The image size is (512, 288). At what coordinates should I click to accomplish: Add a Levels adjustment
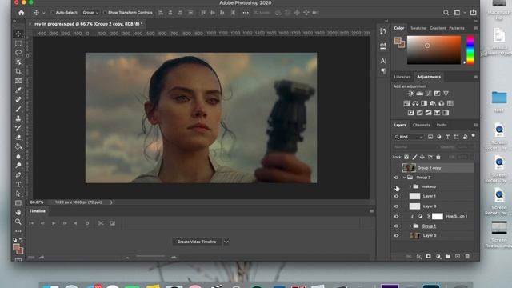419,94
